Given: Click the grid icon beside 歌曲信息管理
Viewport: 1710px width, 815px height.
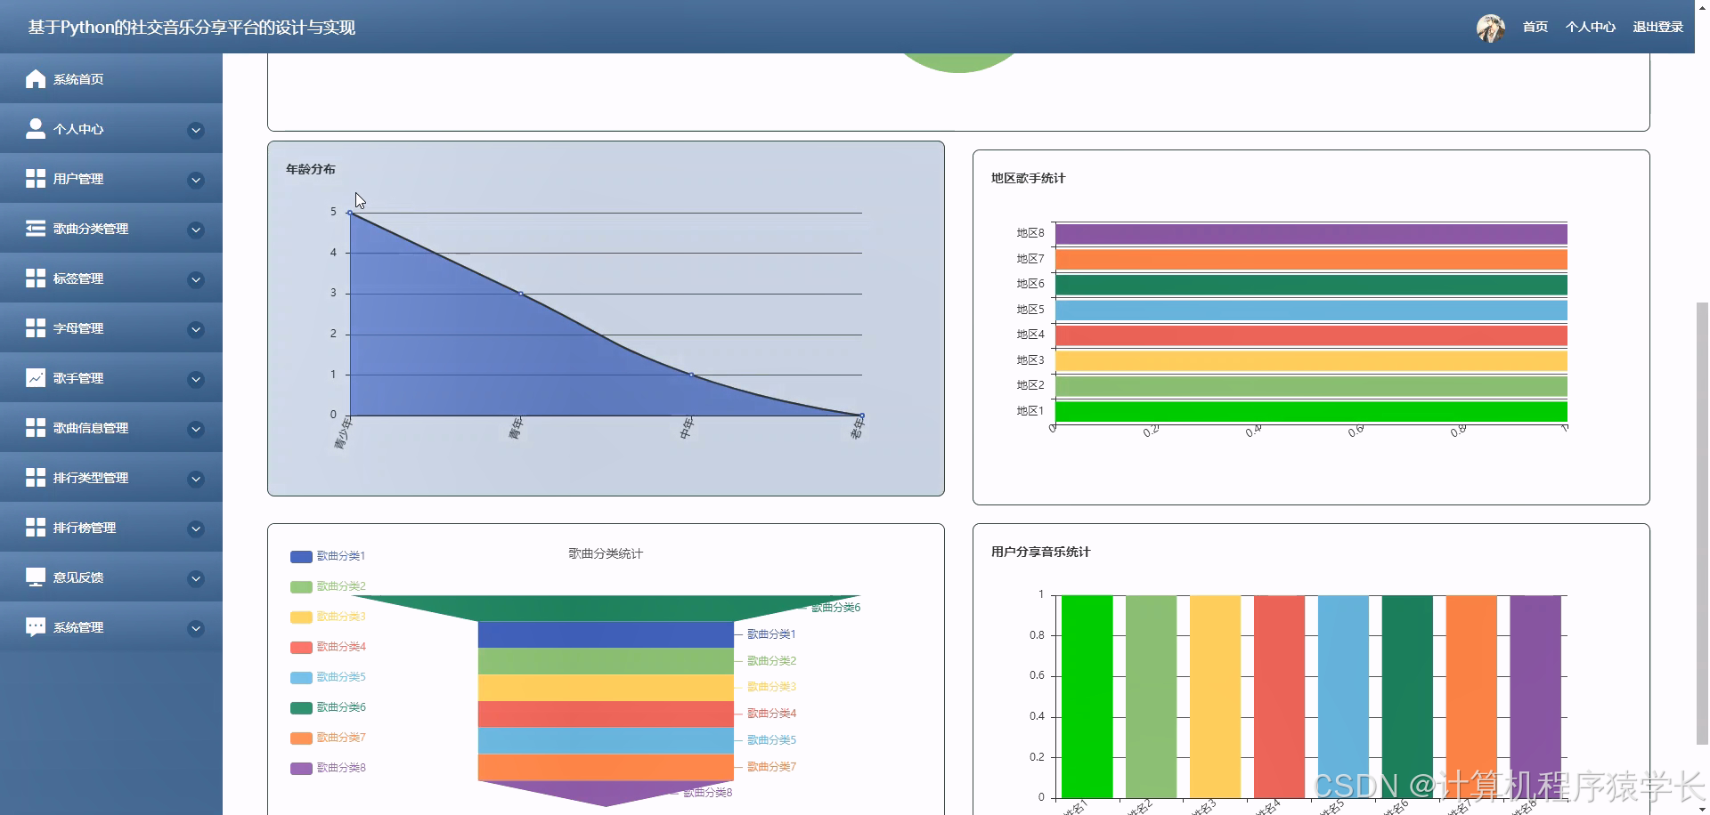Looking at the screenshot, I should click(x=36, y=428).
